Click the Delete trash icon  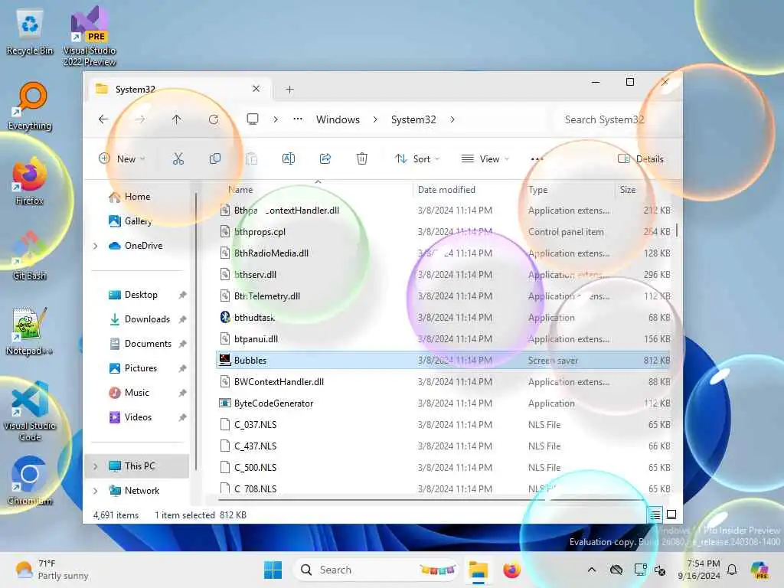tap(362, 159)
